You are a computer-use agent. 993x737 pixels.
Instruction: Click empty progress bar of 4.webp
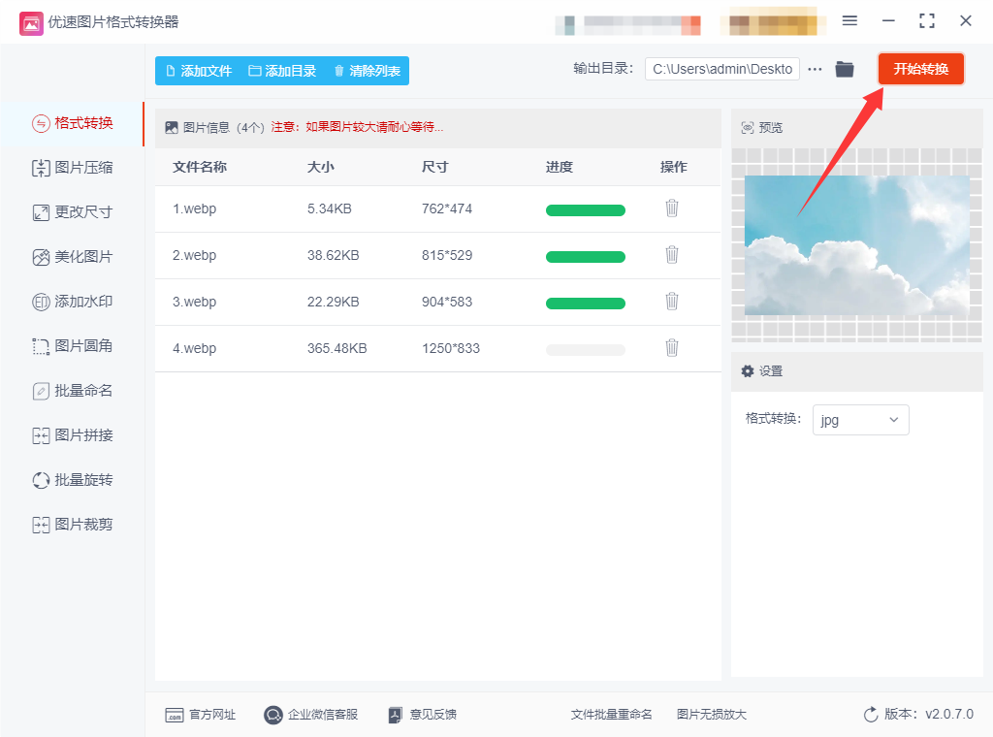pyautogui.click(x=585, y=349)
